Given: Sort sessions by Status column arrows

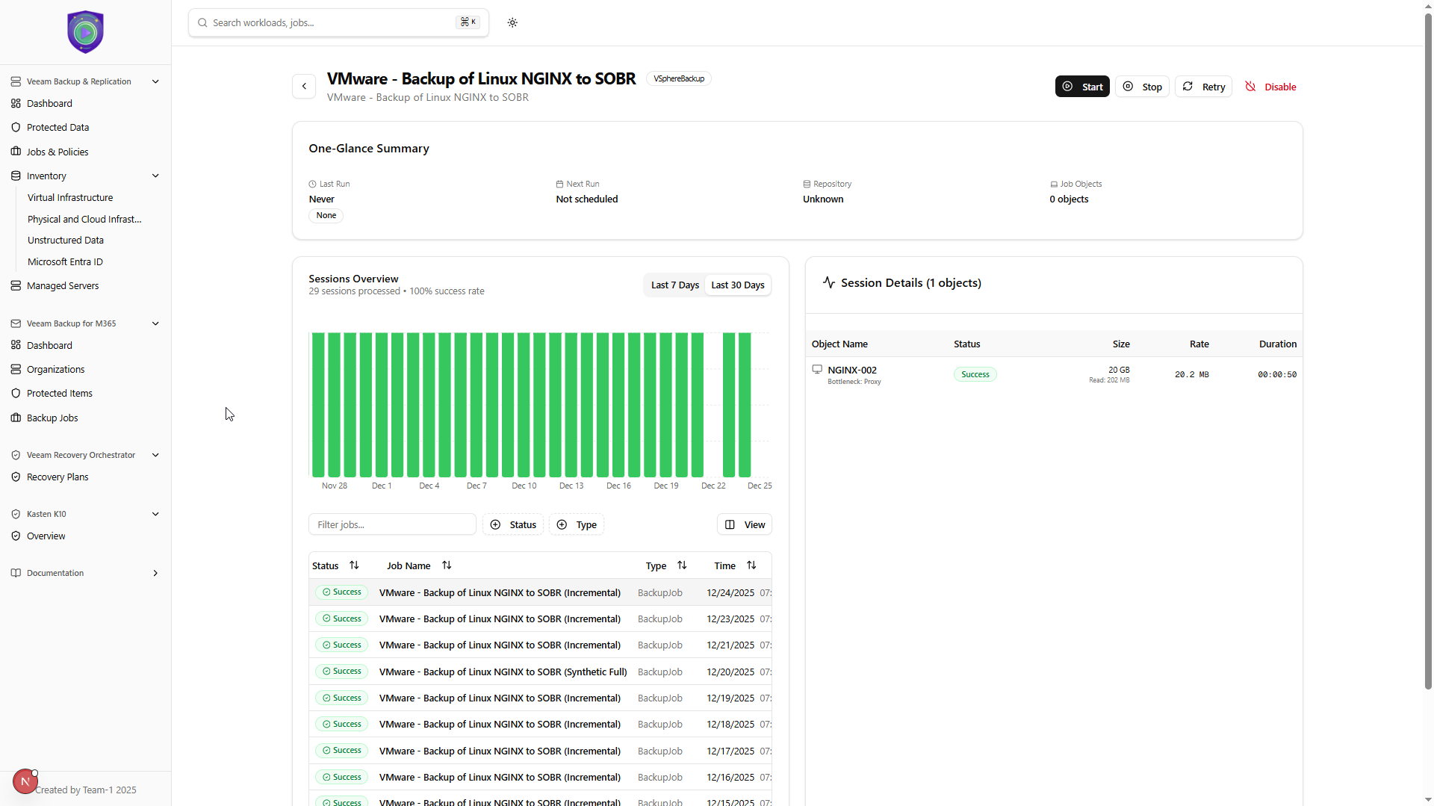Looking at the screenshot, I should [354, 565].
